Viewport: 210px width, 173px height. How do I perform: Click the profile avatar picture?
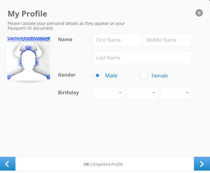point(29,58)
